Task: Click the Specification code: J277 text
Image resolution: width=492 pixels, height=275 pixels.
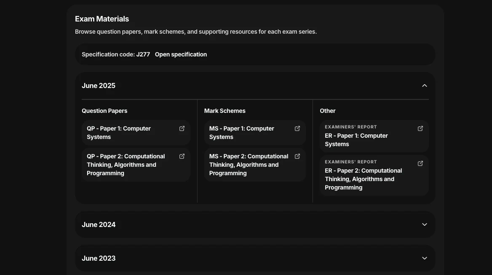Action: (x=116, y=54)
